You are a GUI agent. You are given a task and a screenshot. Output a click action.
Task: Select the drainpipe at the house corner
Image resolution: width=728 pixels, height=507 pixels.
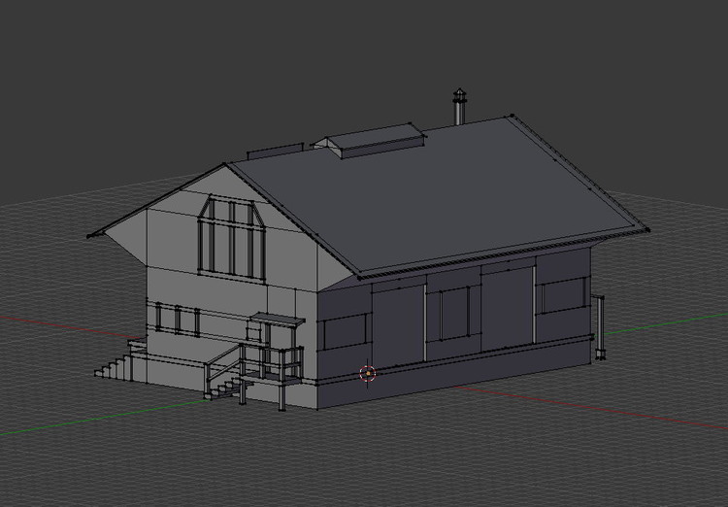[x=598, y=326]
